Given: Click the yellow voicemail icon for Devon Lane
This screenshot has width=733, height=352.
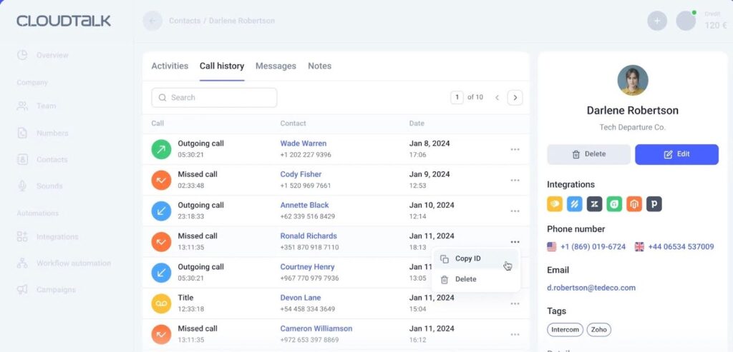Looking at the screenshot, I should point(161,303).
